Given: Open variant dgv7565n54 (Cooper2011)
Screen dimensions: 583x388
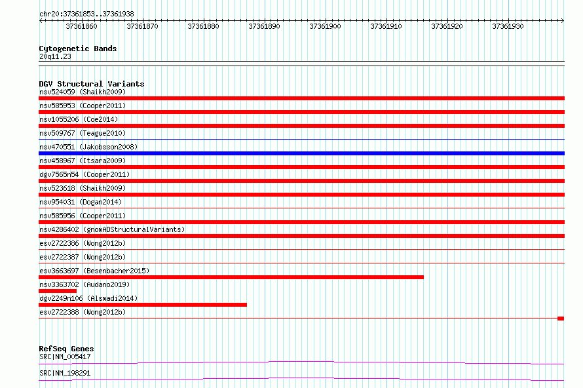Looking at the screenshot, I should pyautogui.click(x=85, y=174).
